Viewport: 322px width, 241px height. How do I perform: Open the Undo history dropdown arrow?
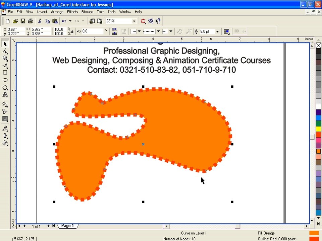(70, 21)
